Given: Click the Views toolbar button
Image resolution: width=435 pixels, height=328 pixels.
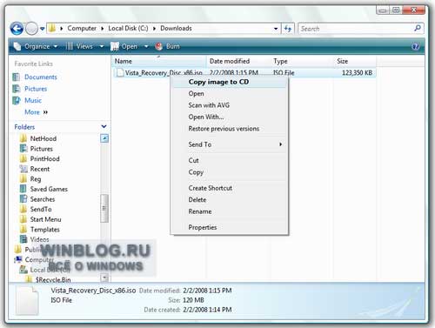Looking at the screenshot, I should pyautogui.click(x=79, y=46).
